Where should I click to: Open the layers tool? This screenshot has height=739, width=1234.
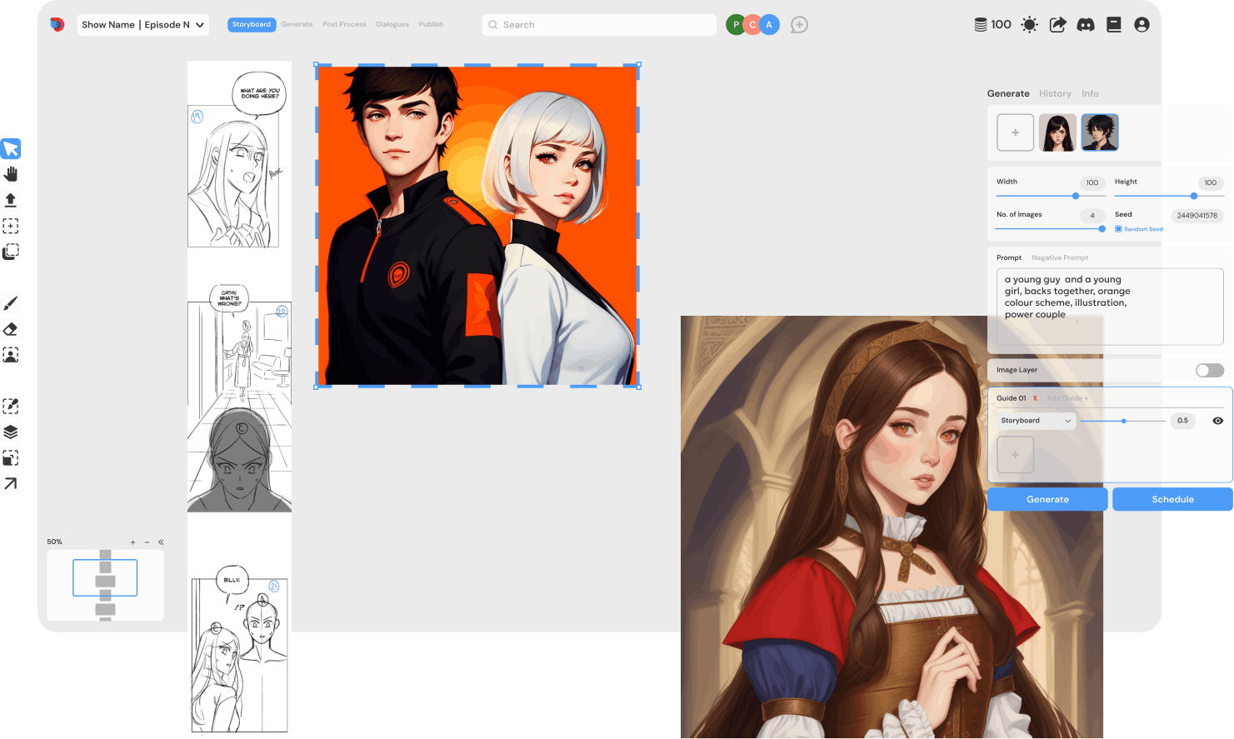click(x=11, y=432)
